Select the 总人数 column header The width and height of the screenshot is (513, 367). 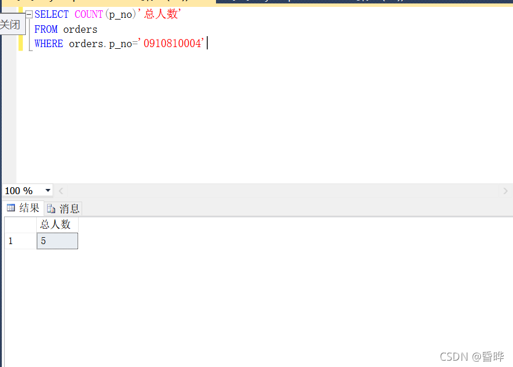pyautogui.click(x=57, y=225)
